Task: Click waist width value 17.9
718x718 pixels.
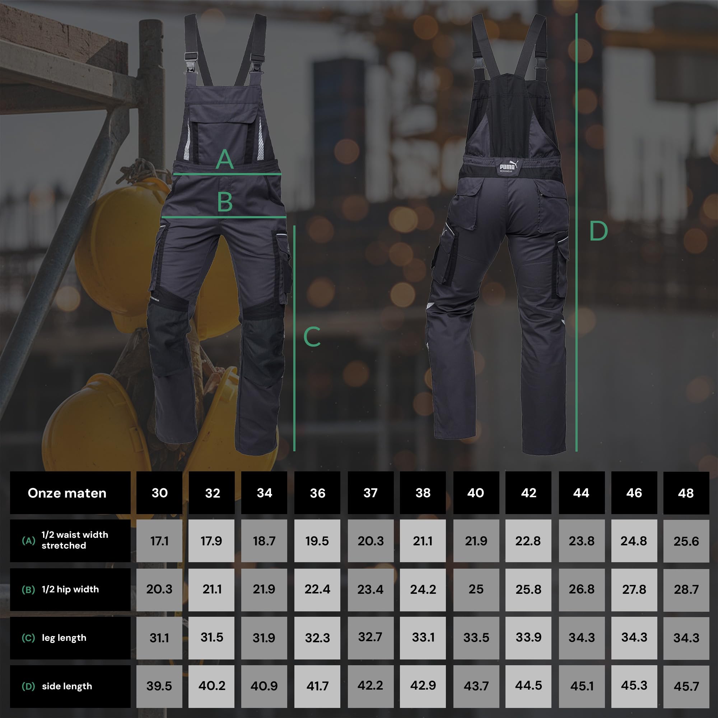Action: [211, 541]
